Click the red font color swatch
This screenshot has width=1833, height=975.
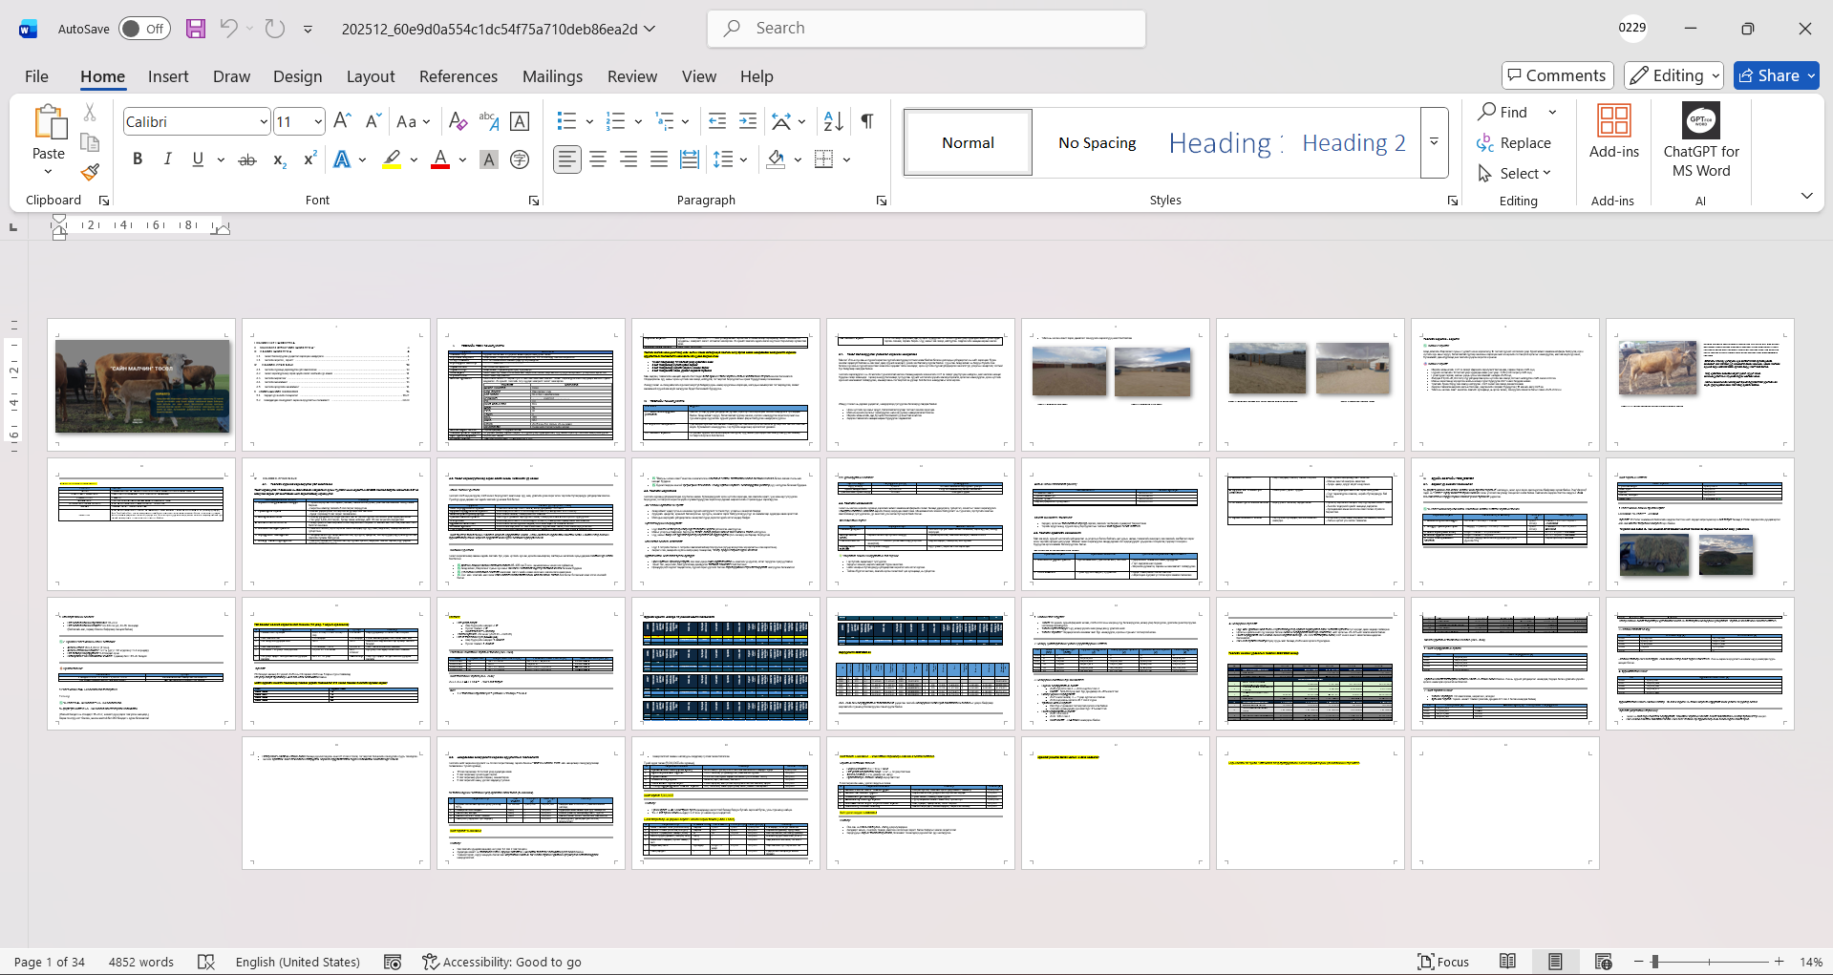[440, 159]
